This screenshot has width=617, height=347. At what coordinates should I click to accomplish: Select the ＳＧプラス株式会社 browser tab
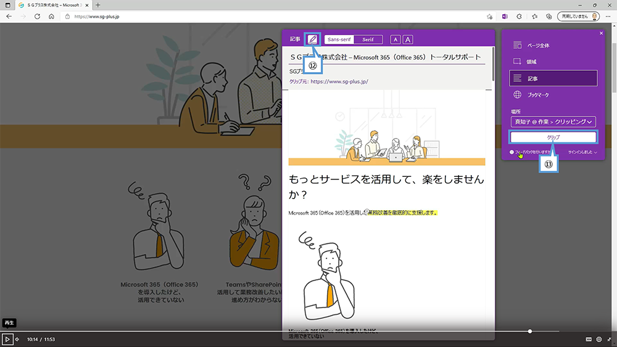(53, 5)
